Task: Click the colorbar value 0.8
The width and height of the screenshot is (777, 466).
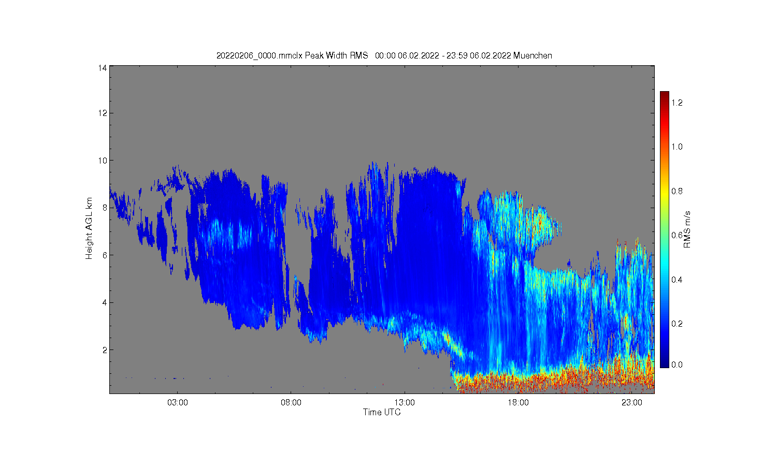Action: [677, 192]
